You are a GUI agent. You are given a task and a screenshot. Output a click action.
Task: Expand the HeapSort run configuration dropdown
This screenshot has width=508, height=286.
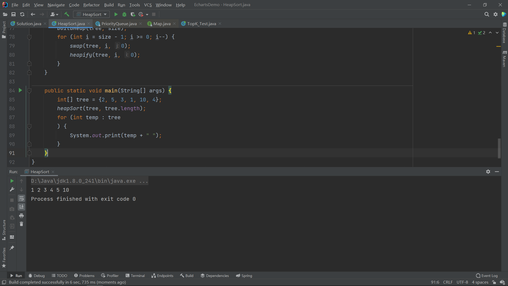pyautogui.click(x=105, y=14)
